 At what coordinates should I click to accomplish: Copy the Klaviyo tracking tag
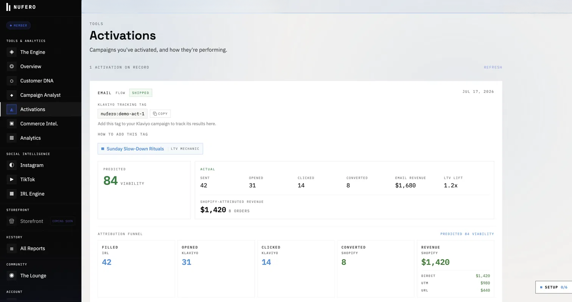tap(160, 114)
